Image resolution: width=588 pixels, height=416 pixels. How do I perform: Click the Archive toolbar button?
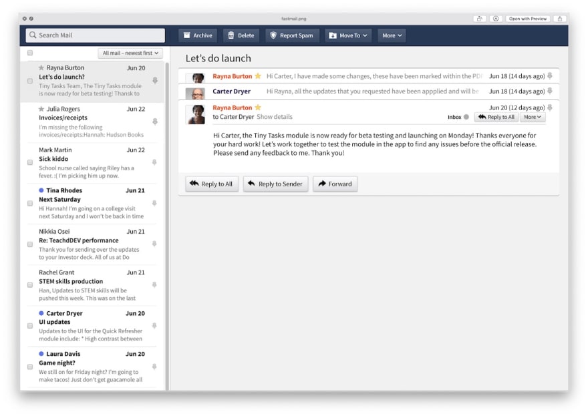pos(198,35)
